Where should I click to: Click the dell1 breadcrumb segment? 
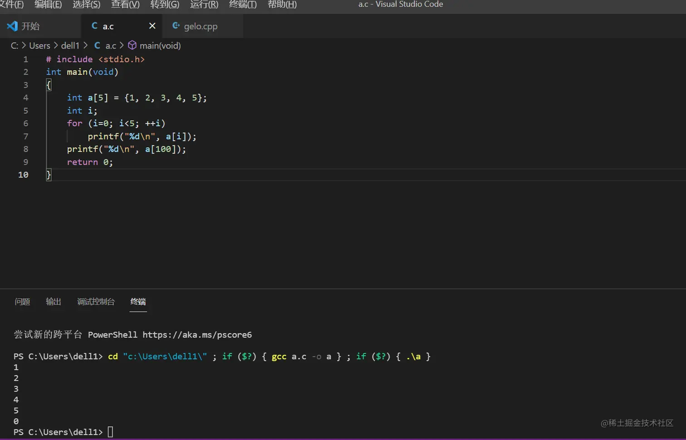tap(70, 46)
